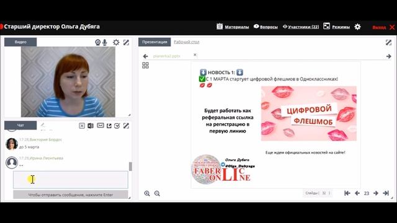Click the 'НОВОСТЬ 1:' slide heading

221,72
